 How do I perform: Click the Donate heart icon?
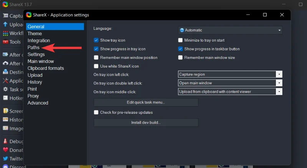tap(5, 150)
